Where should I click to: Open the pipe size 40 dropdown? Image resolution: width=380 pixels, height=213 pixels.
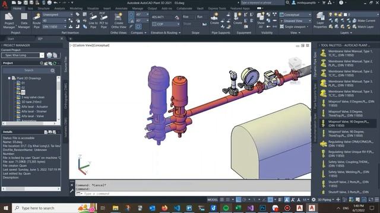point(54,21)
